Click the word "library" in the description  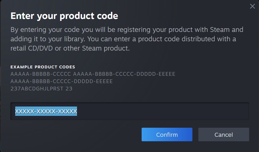(74, 39)
